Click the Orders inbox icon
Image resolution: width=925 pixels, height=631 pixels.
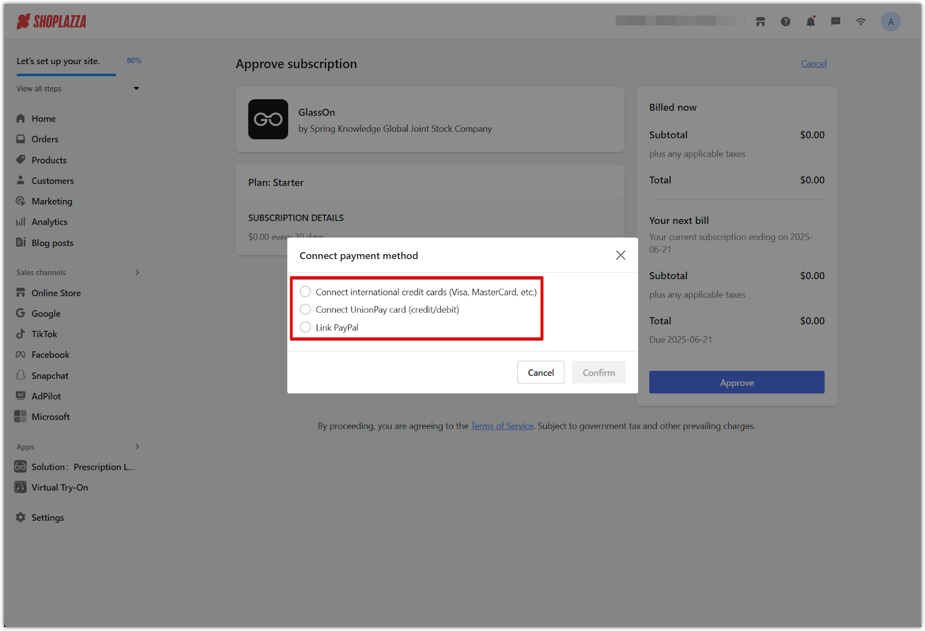click(x=21, y=139)
